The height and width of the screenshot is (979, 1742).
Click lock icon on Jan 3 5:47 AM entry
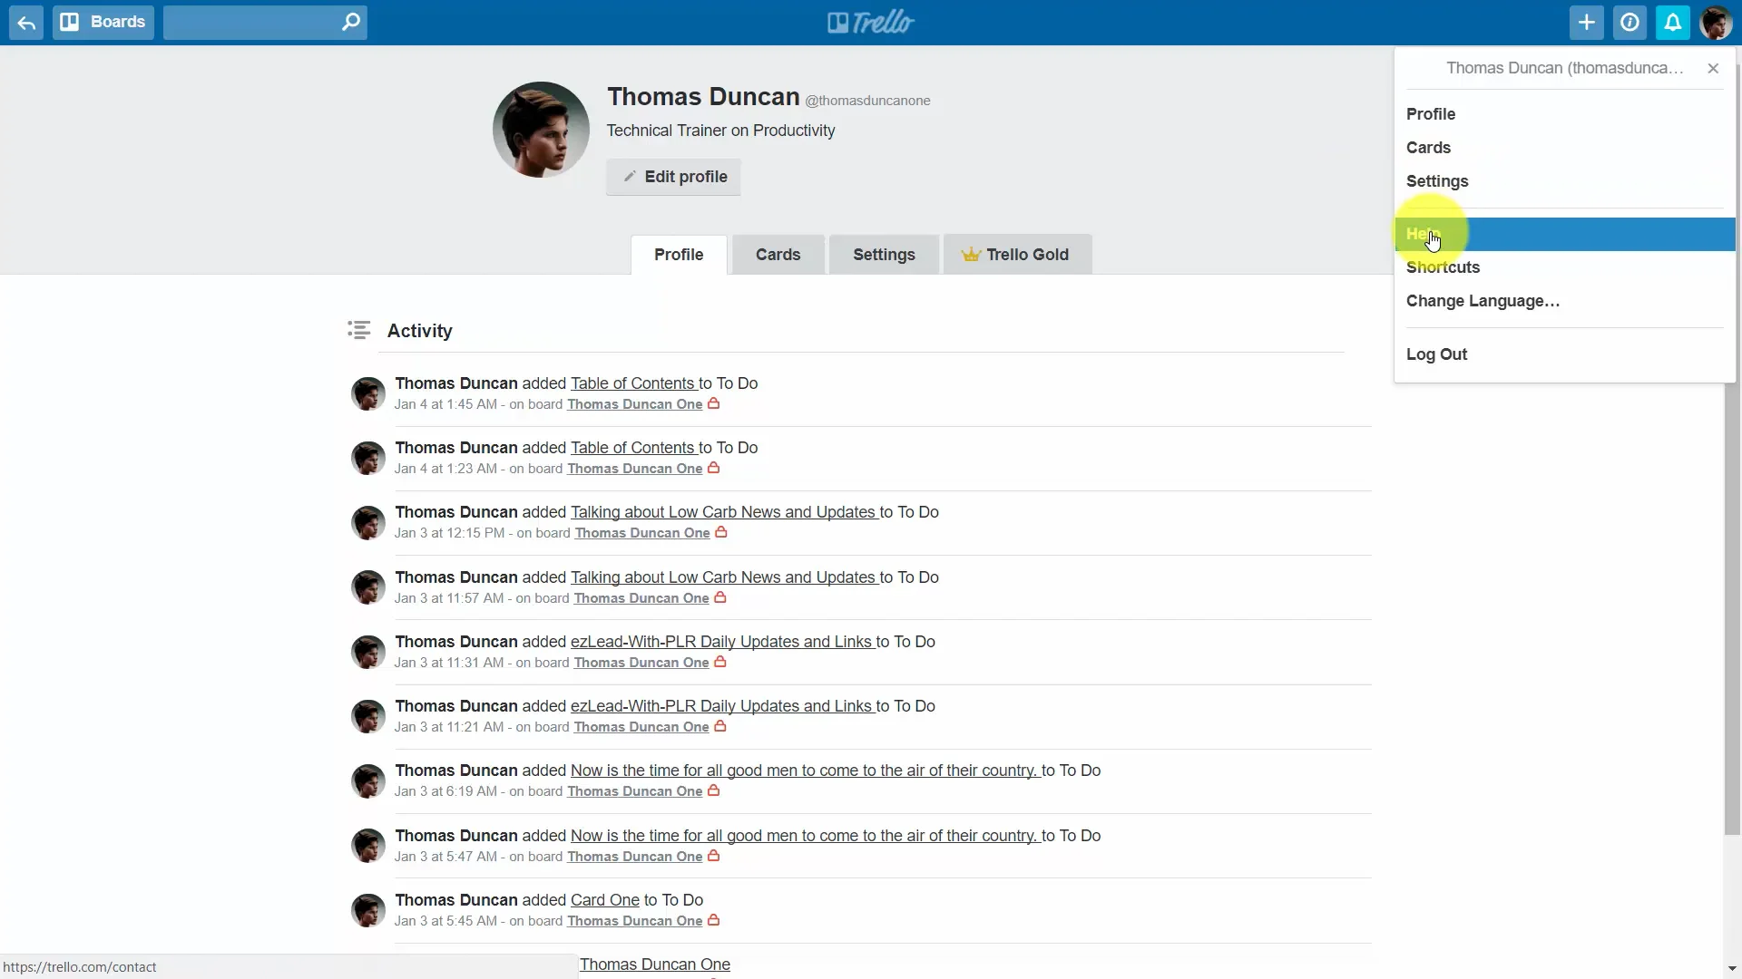[x=714, y=856]
